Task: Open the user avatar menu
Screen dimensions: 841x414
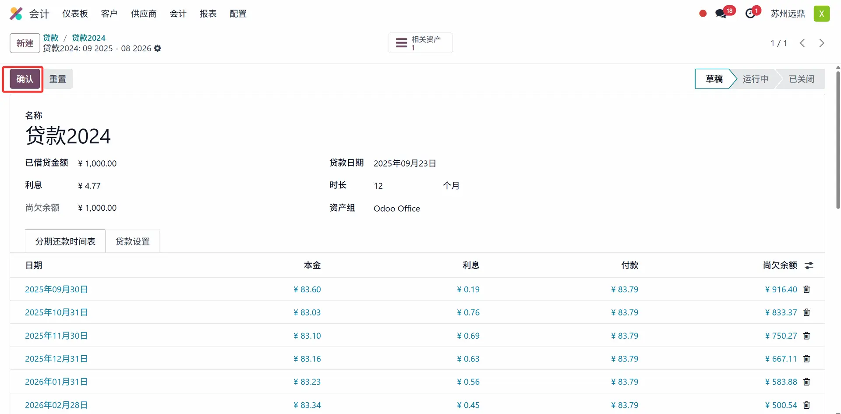Action: pos(821,14)
